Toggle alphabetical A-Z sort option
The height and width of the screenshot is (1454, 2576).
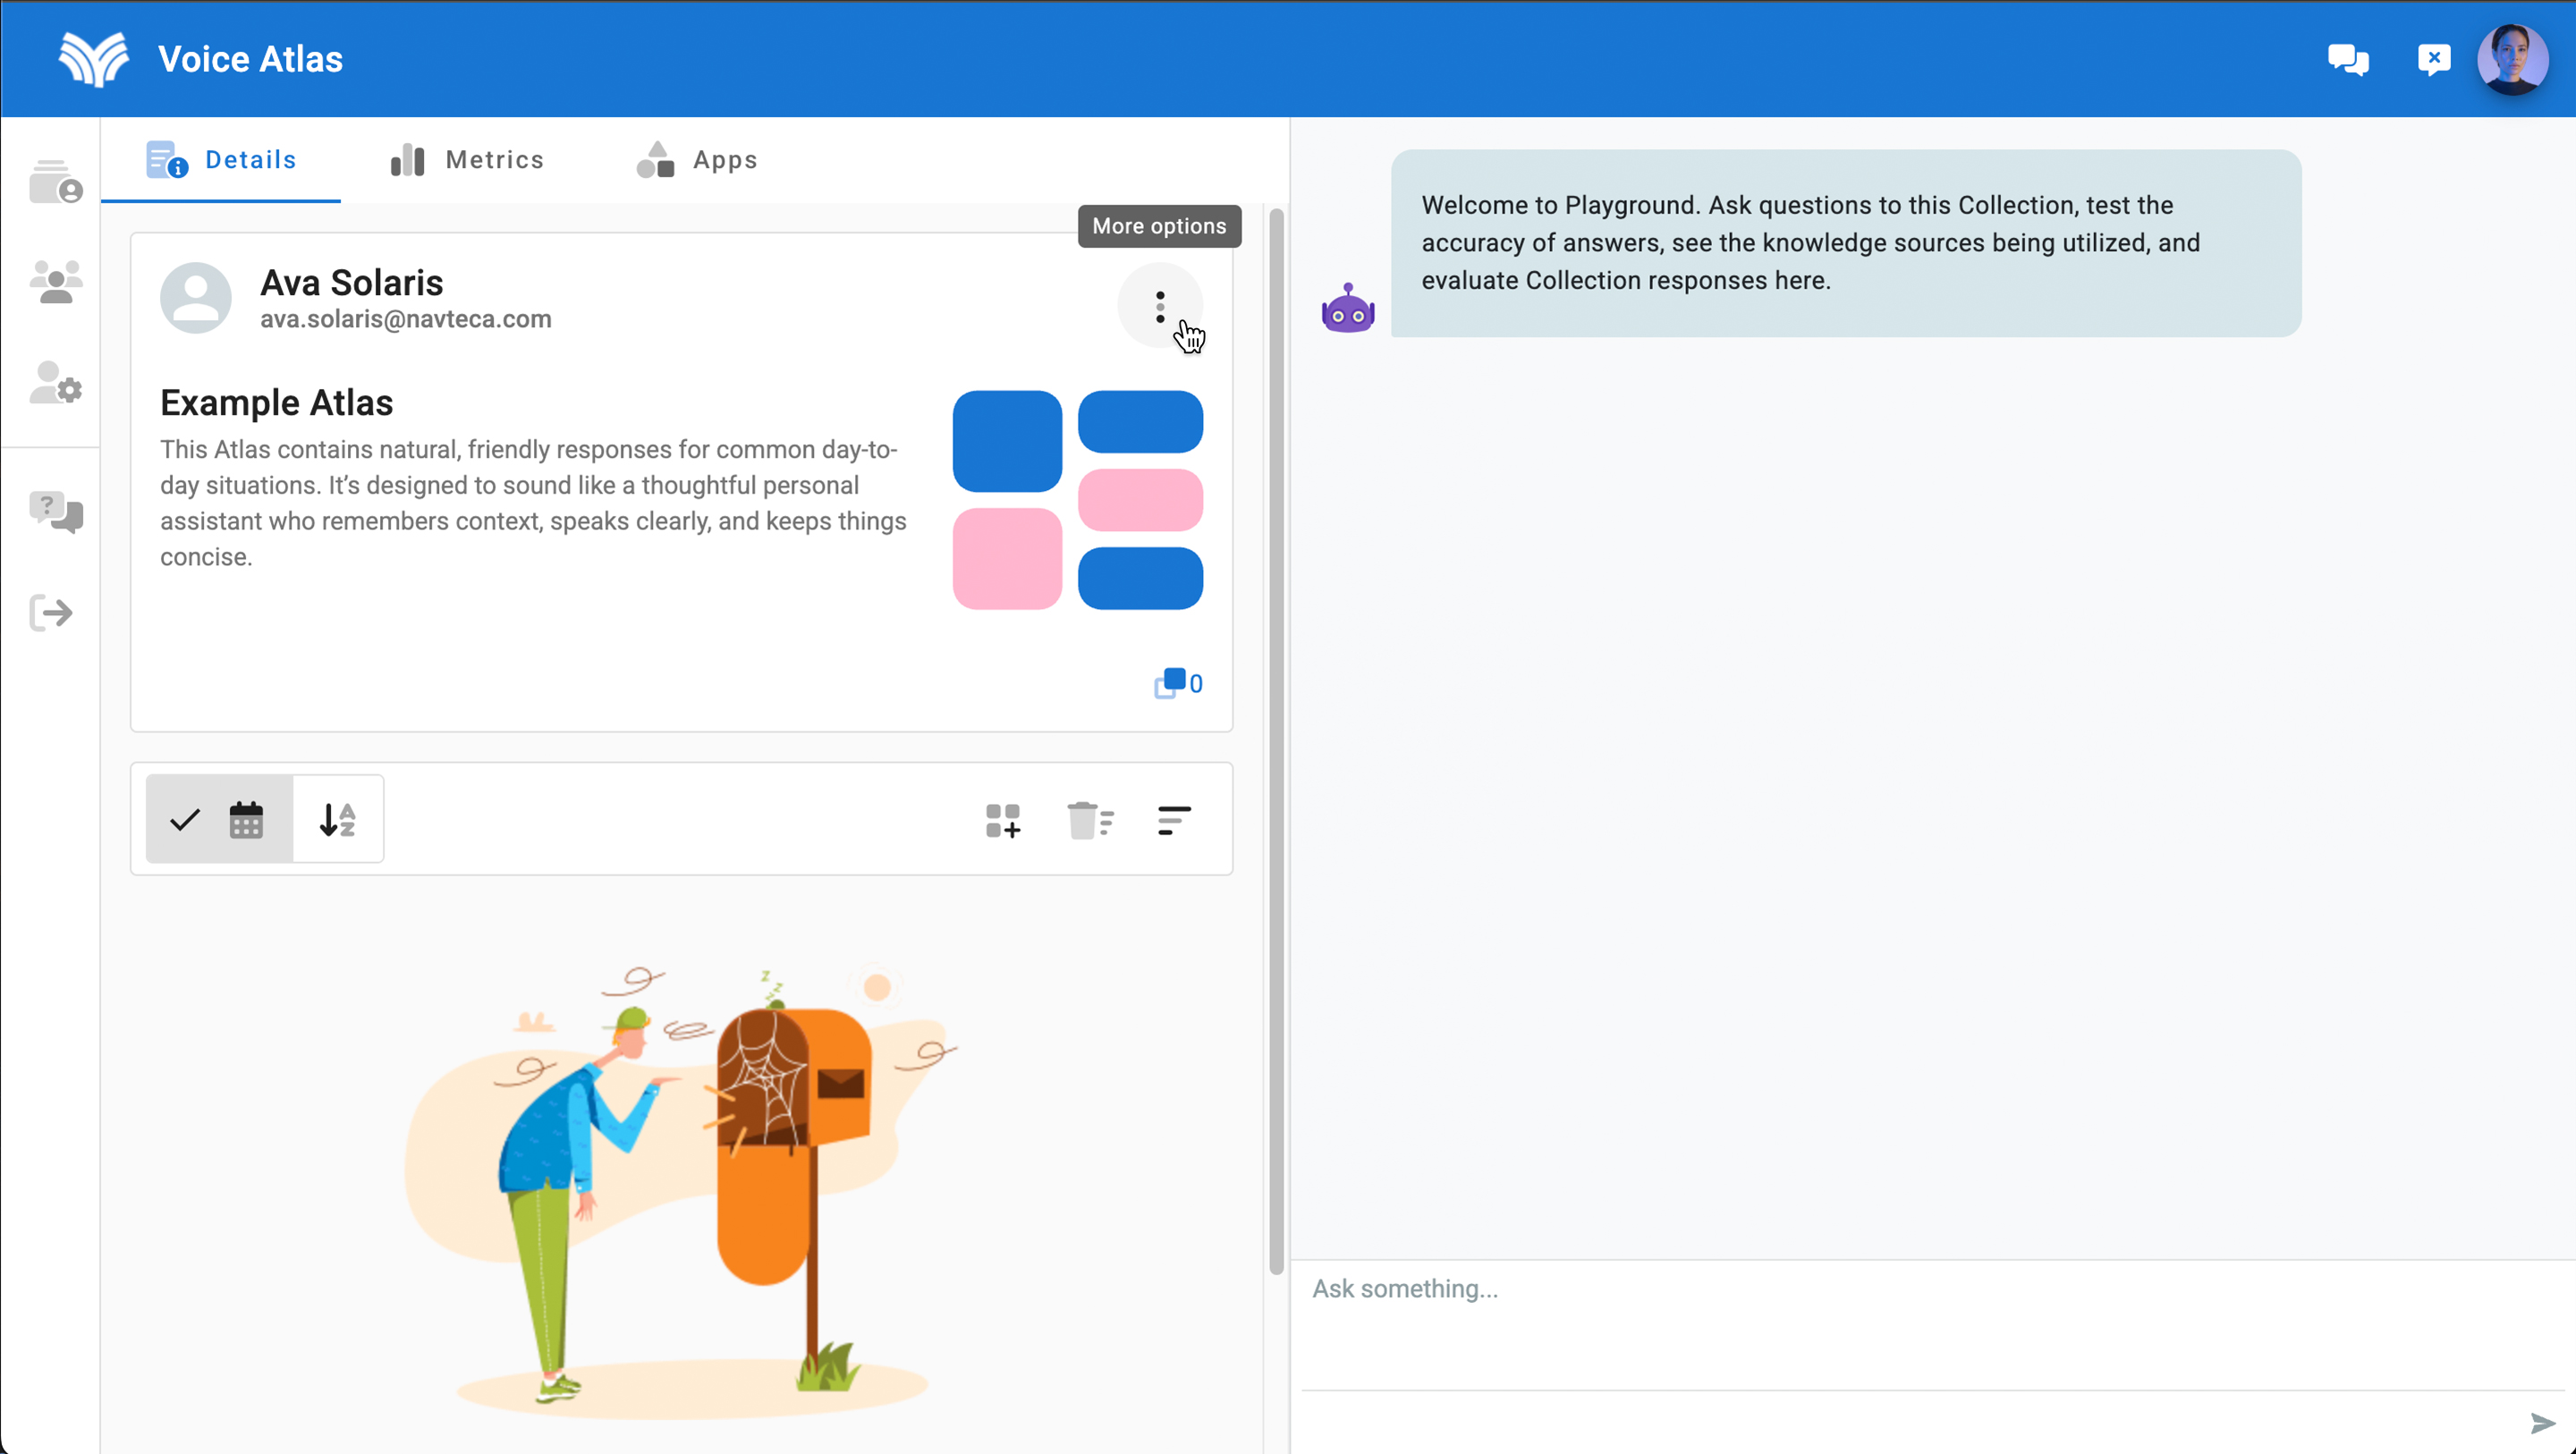click(338, 820)
